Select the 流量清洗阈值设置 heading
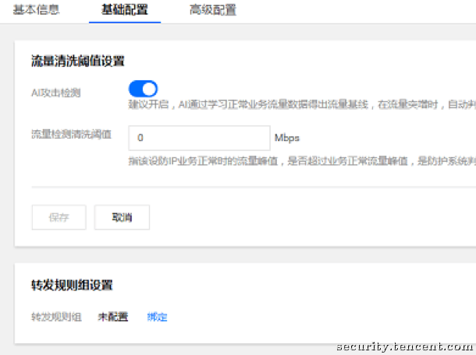 pos(78,61)
